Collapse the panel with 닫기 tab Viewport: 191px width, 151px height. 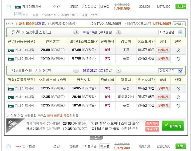(96, 137)
